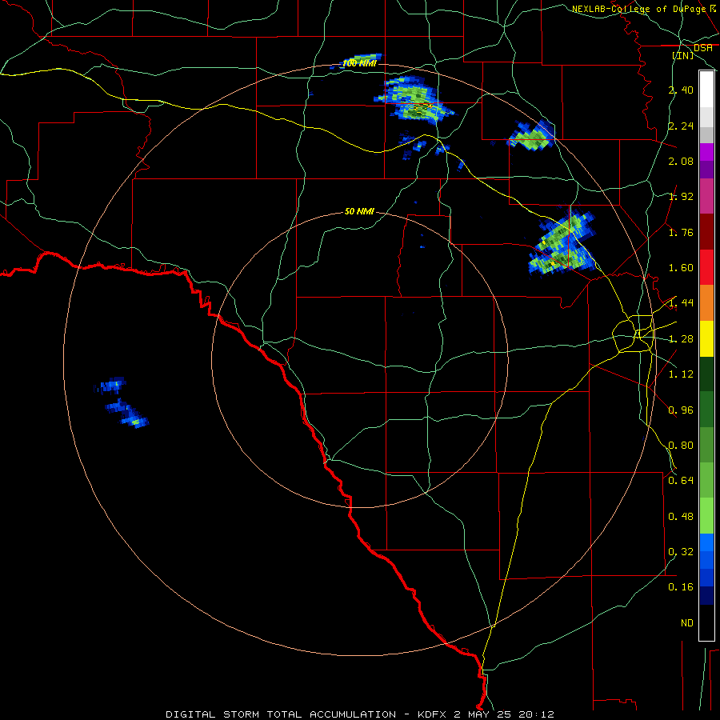
Task: Click the 100 NMI range ring label
Action: coord(359,63)
